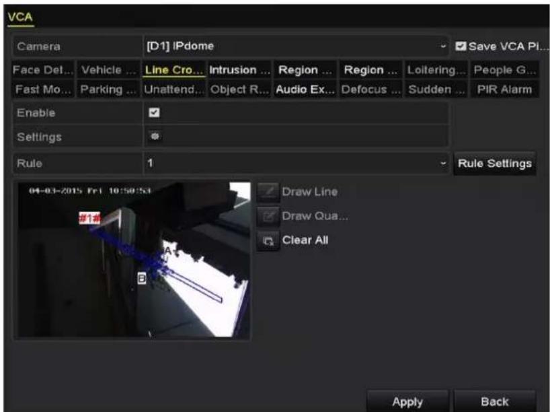Switch to the Loitering tab
Screen dimensions: 550x412
[x=436, y=70]
